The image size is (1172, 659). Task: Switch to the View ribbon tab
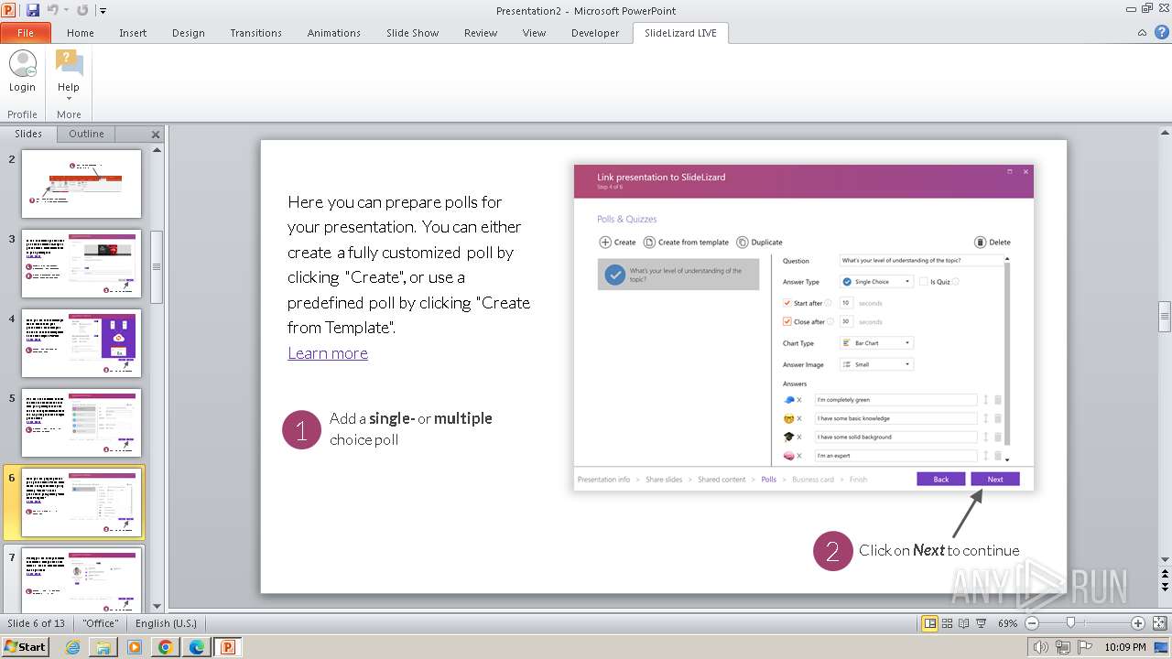534,33
